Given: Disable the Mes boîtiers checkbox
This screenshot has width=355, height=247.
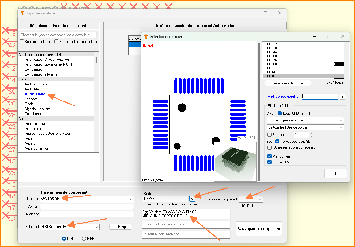Looking at the screenshot, I should point(269,156).
